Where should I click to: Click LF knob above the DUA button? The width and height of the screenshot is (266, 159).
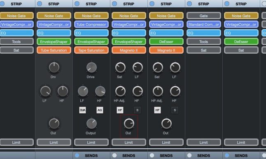coord(83,91)
